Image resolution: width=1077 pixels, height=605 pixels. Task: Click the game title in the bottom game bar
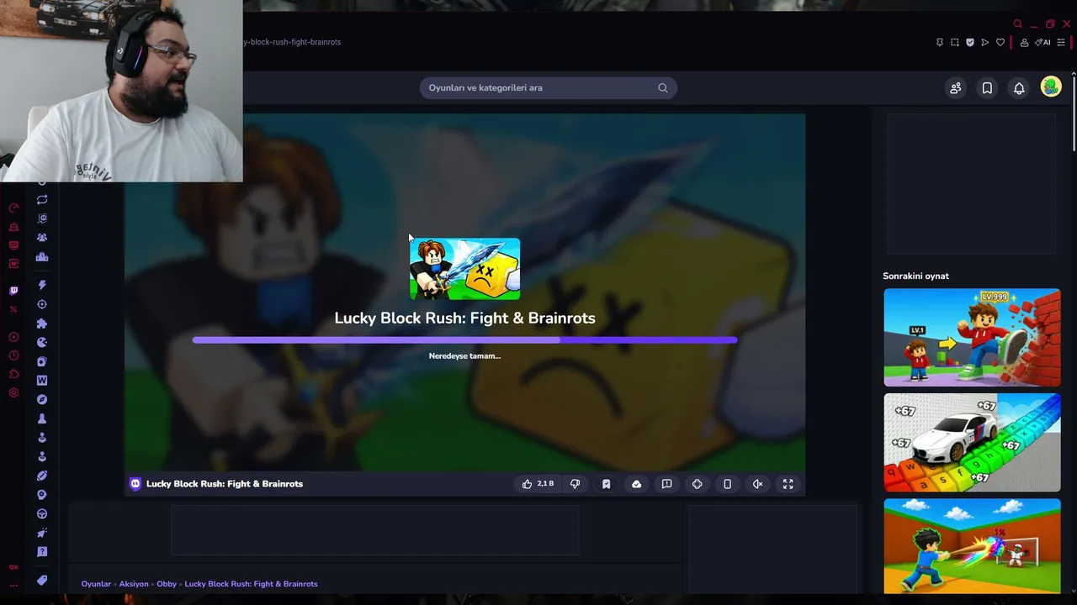tap(225, 484)
